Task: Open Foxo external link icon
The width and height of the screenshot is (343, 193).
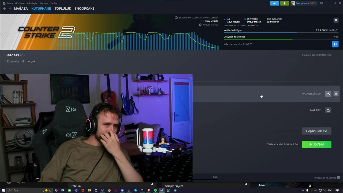Action: [310, 185]
